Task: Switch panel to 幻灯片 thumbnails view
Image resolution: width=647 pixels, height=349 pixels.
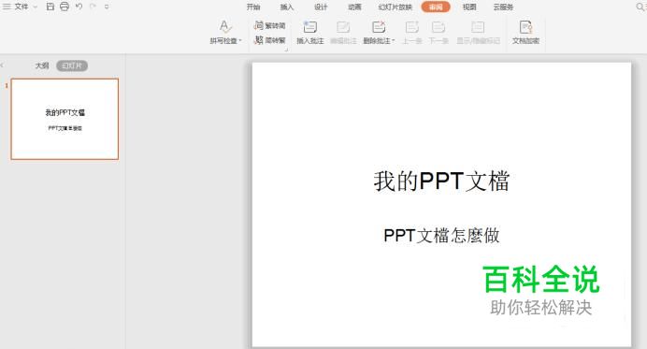Action: 72,65
